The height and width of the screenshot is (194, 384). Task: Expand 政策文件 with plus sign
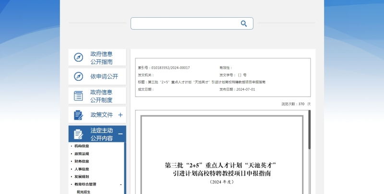coord(120,115)
